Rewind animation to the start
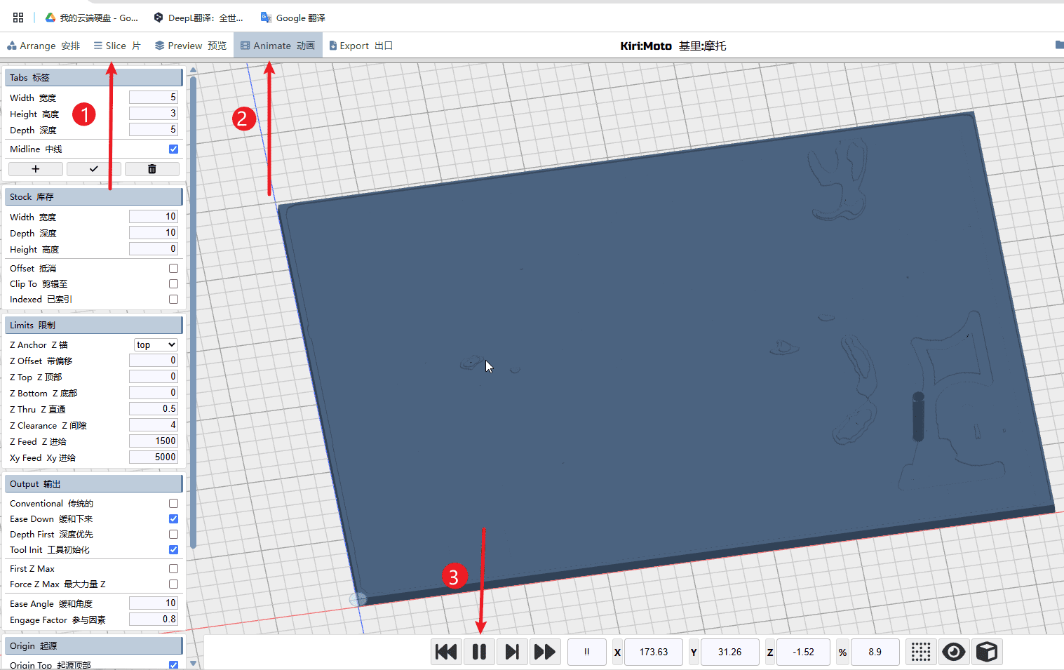The width and height of the screenshot is (1064, 670). [446, 652]
